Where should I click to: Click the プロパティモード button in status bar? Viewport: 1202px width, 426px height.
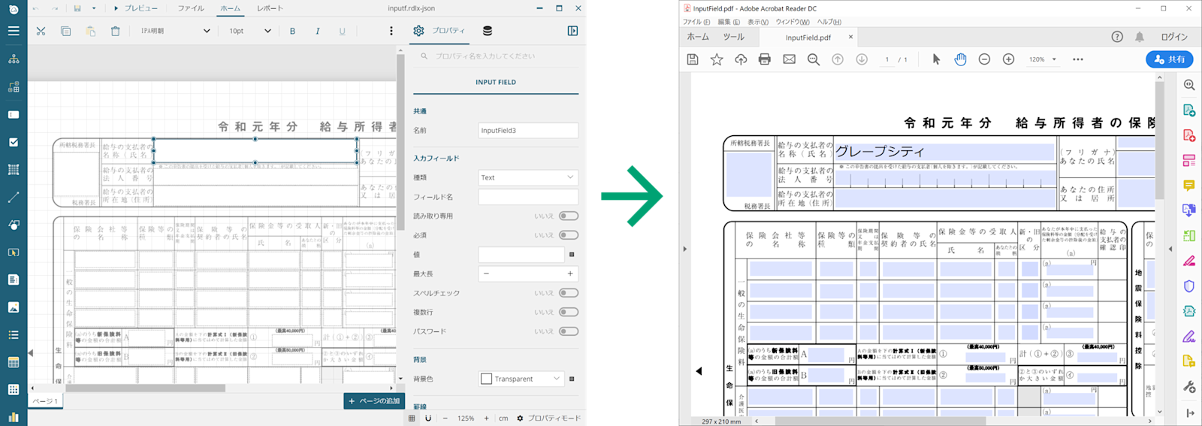click(x=548, y=418)
